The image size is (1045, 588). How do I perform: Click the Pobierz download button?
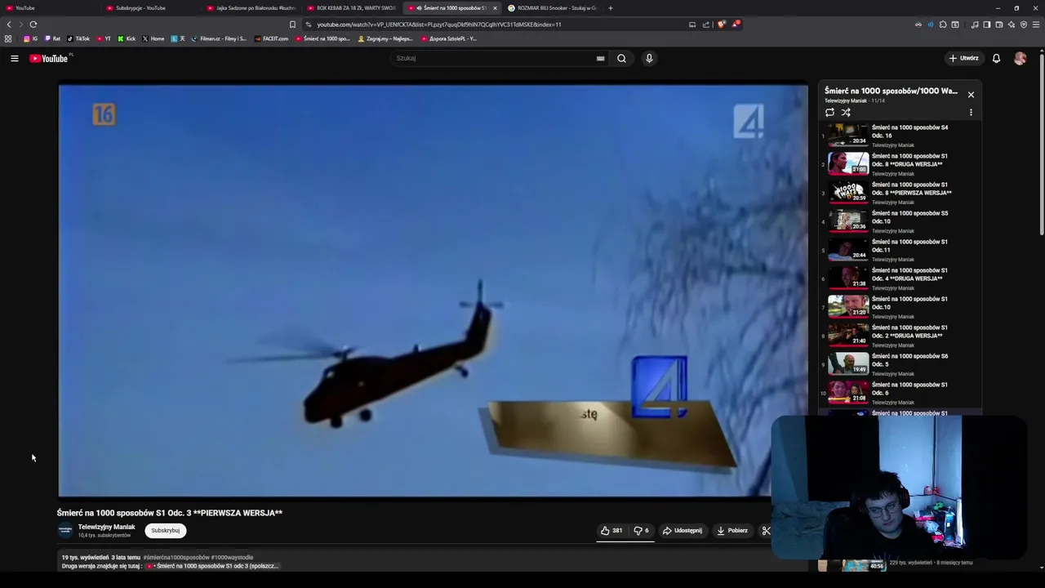coord(732,531)
